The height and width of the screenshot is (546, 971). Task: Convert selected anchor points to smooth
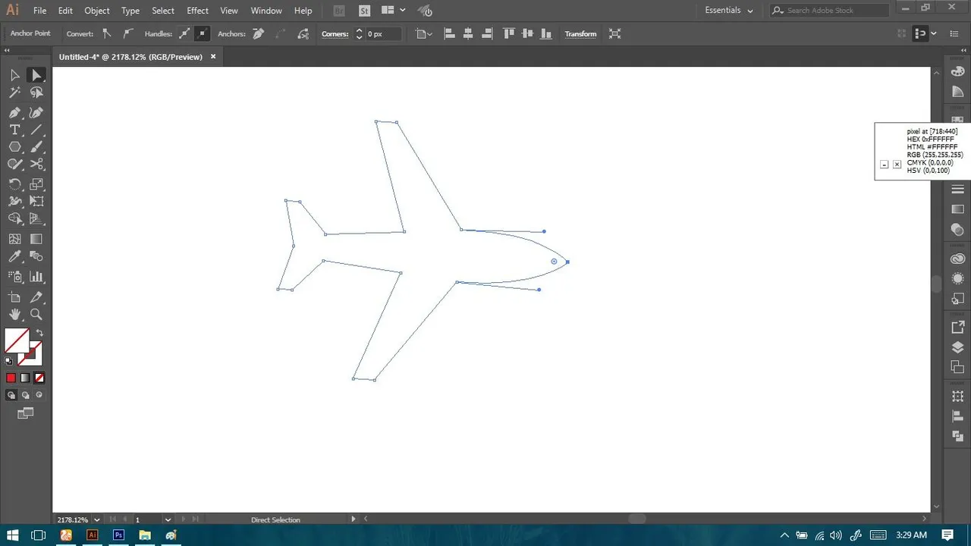[127, 33]
